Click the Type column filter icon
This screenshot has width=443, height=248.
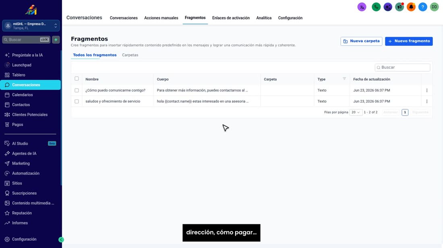(x=344, y=79)
